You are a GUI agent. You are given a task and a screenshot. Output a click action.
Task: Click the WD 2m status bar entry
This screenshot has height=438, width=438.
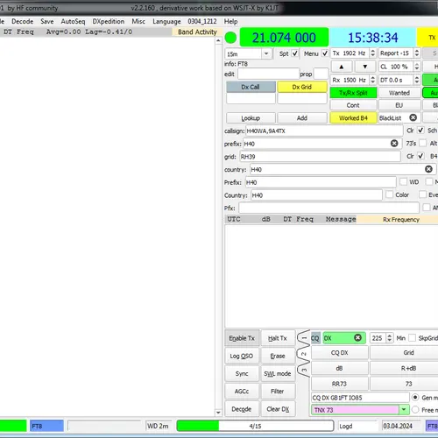point(158,426)
